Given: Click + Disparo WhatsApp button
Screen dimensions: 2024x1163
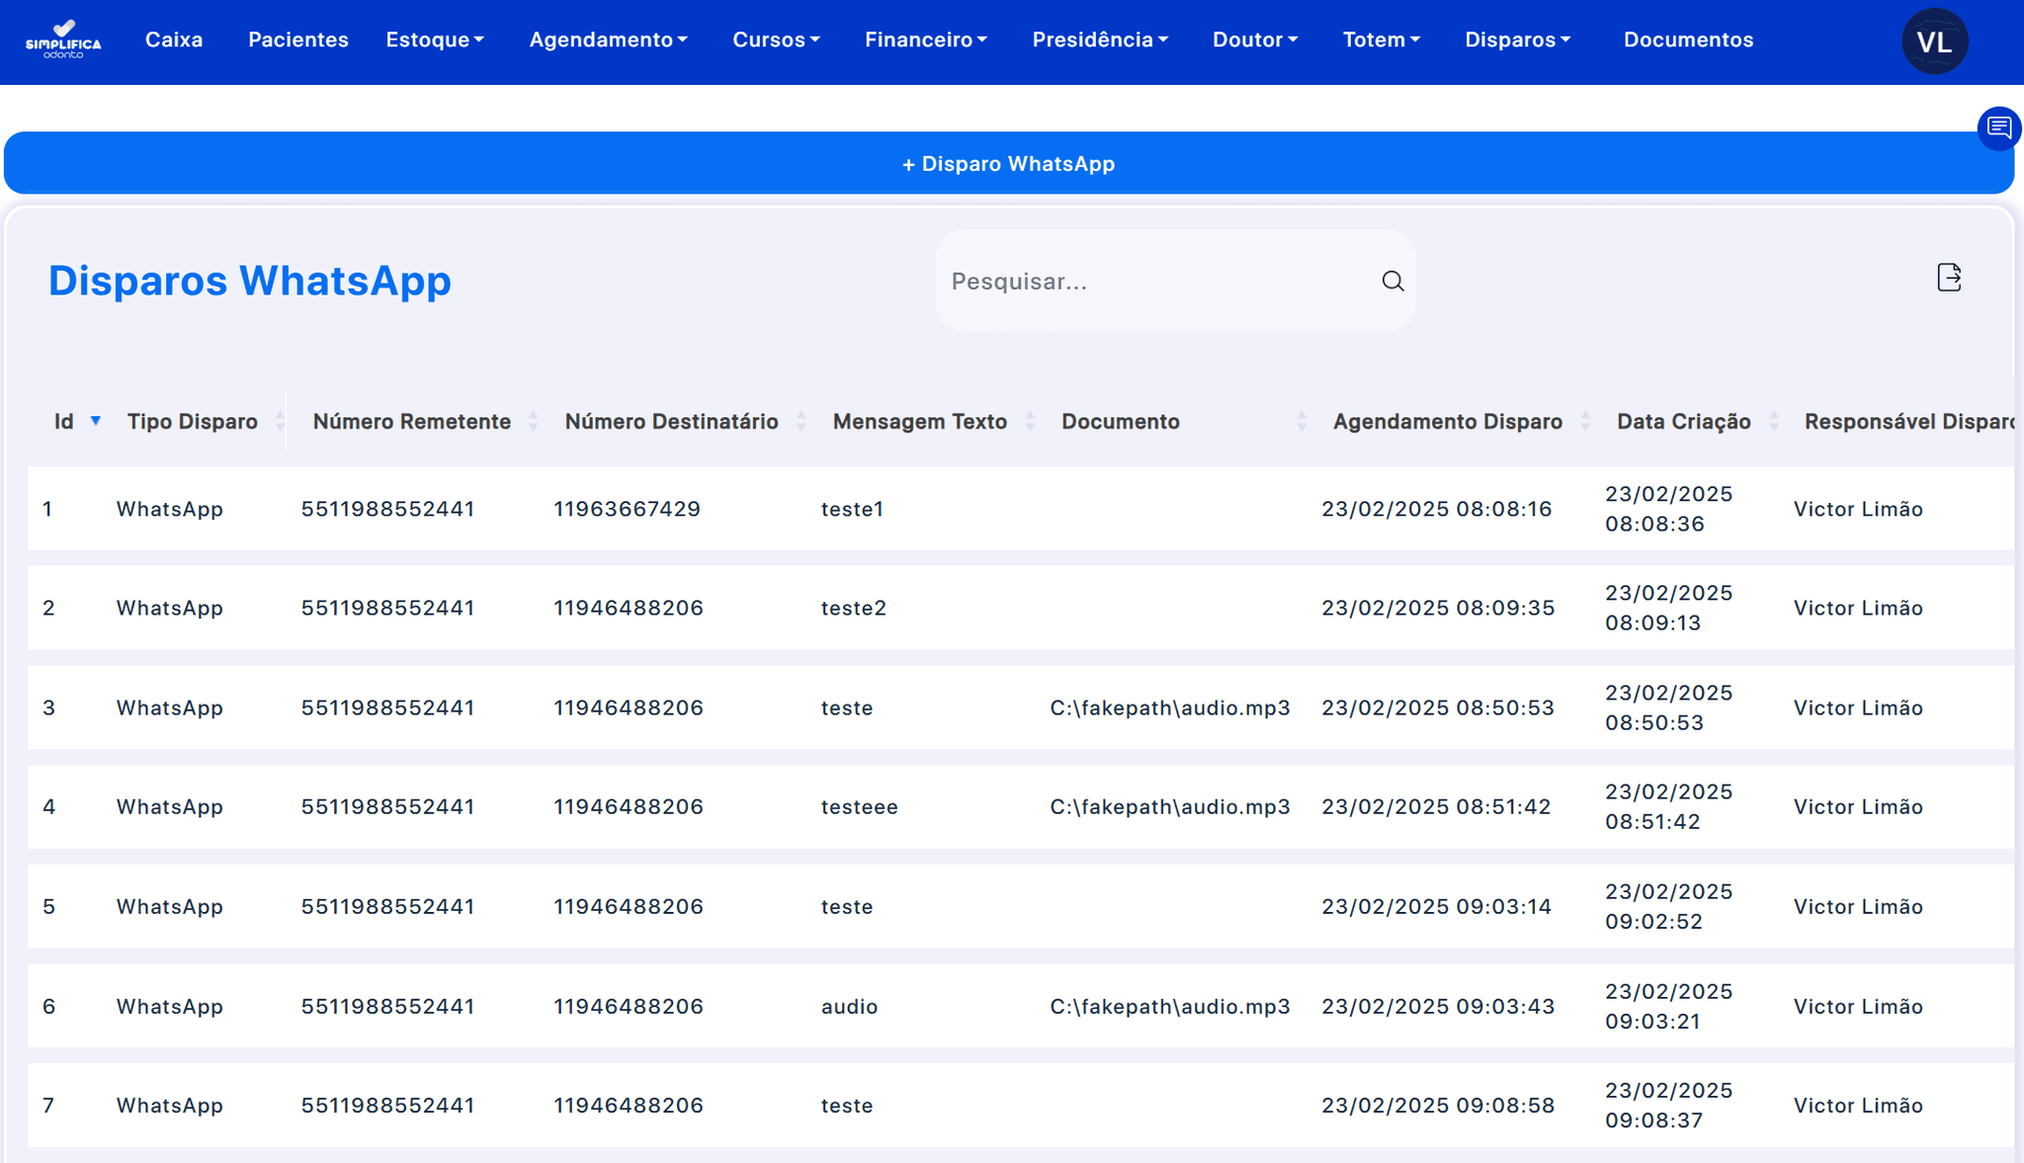Looking at the screenshot, I should click(x=1009, y=163).
